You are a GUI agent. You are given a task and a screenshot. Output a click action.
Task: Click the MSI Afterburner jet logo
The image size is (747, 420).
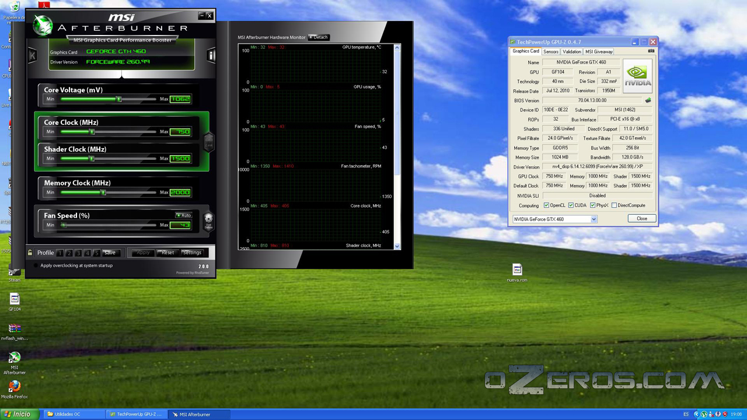click(x=43, y=25)
